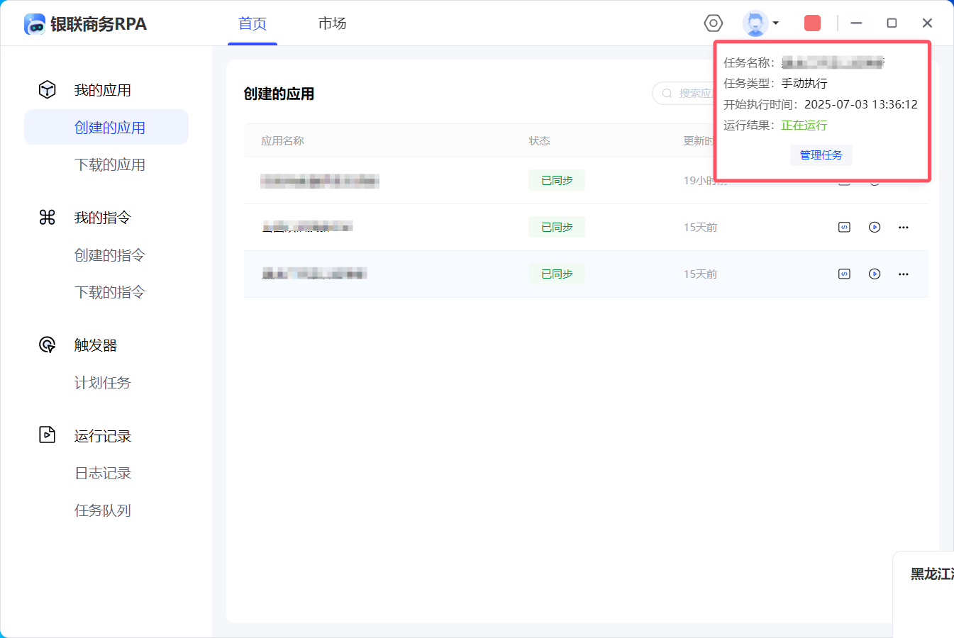Screen dimensions: 954x638
Task: Click the 管理任务 button in task popup
Action: pyautogui.click(x=821, y=155)
